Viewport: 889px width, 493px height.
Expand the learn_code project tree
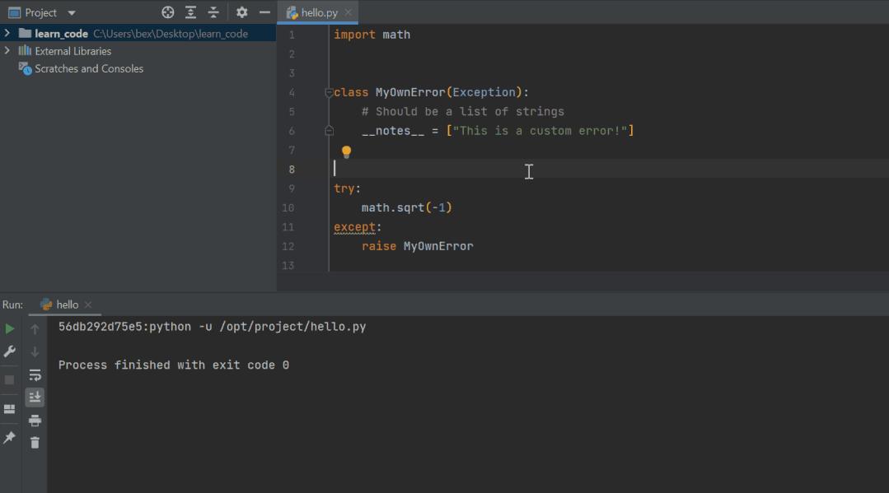(x=7, y=33)
